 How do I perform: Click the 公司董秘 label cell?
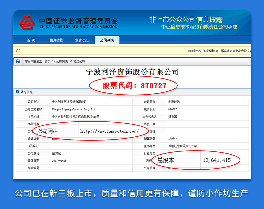tap(33, 153)
